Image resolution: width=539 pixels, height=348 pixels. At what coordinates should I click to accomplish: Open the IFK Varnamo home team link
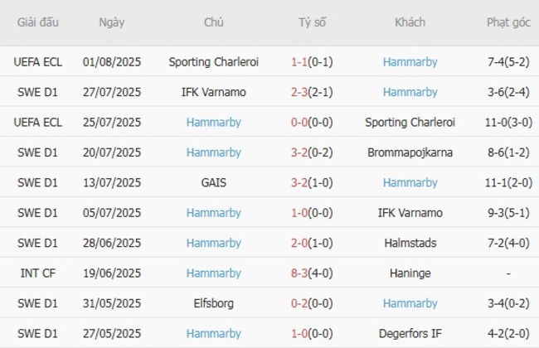(x=213, y=92)
